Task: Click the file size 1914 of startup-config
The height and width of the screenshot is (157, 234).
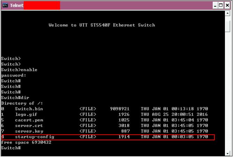Action: click(x=124, y=137)
